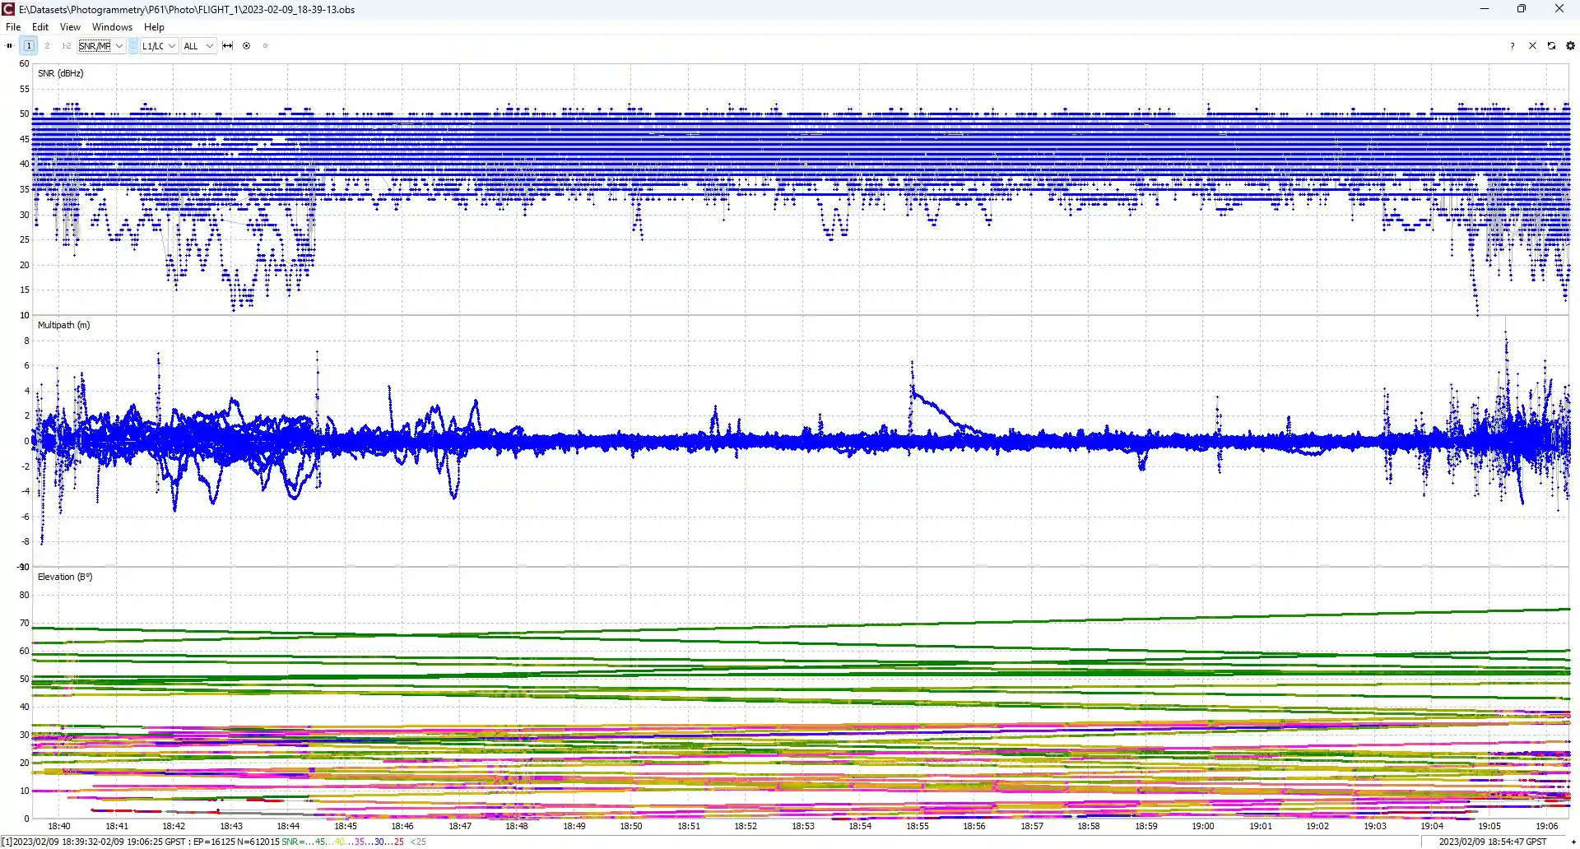Click the blue toolbar separator grip

[133, 46]
